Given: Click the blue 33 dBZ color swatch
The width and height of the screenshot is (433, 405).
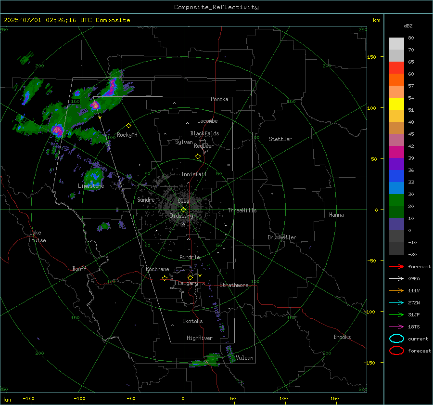Looking at the screenshot, I should [x=396, y=176].
